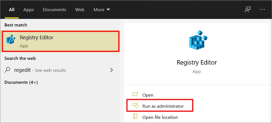Expand the Documents (4+) results section
272x123 pixels.
(21, 82)
